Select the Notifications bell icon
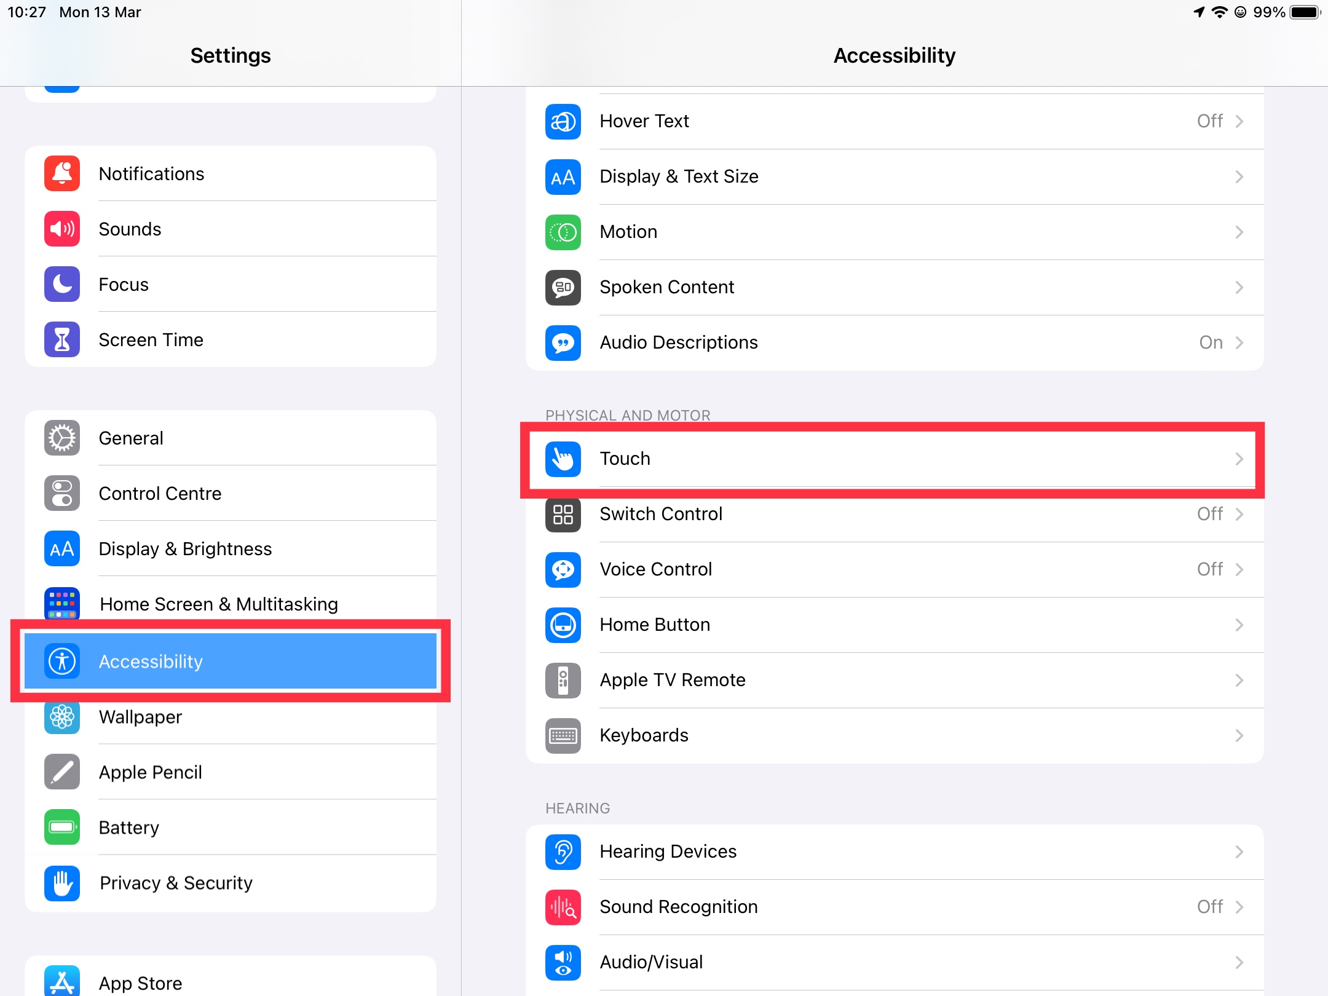The width and height of the screenshot is (1328, 996). tap(61, 173)
